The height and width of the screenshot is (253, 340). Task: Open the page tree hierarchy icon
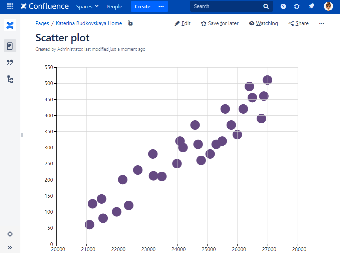click(x=10, y=79)
